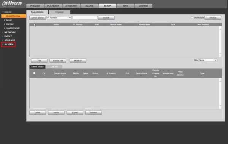228x144 pixels.
Task: Click the Dahua logo
Action: tap(12, 4)
